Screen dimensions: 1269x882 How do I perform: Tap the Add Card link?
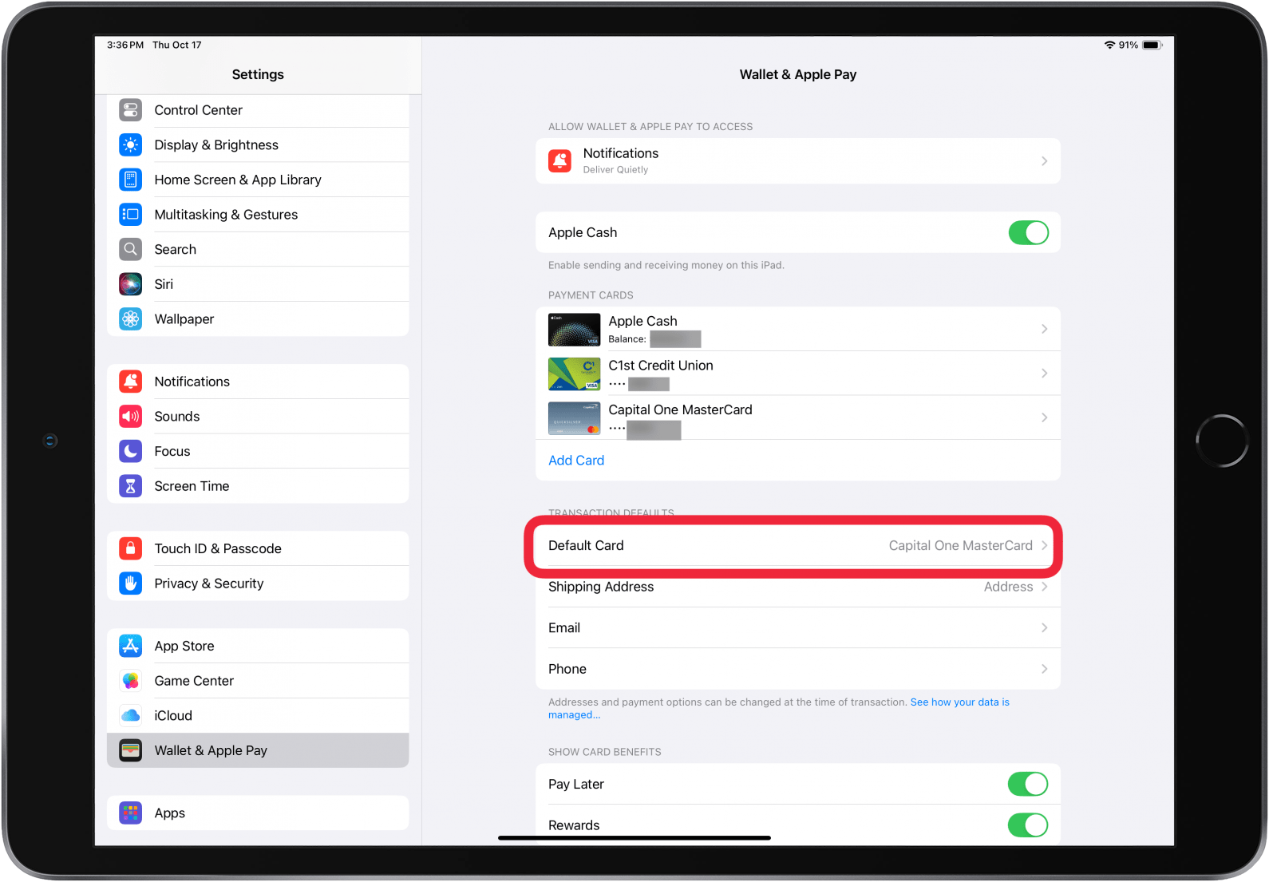(576, 461)
